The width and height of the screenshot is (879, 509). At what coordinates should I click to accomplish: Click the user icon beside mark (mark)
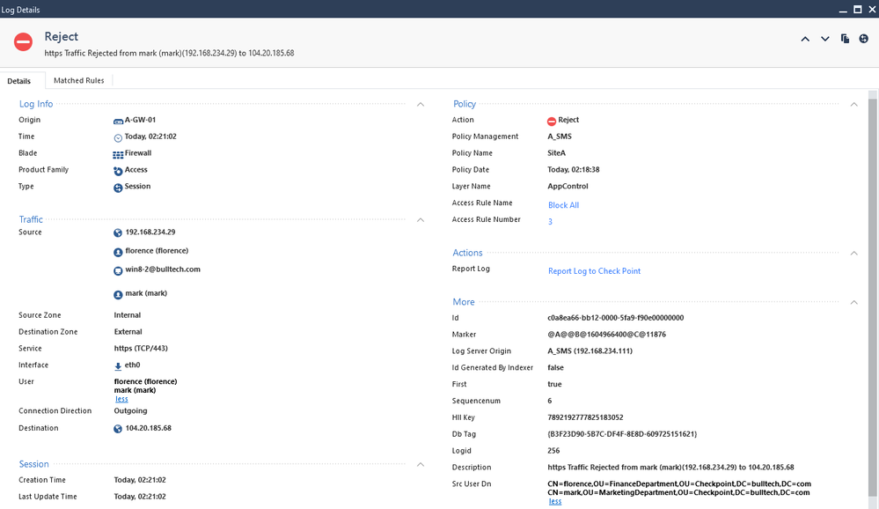tap(118, 294)
